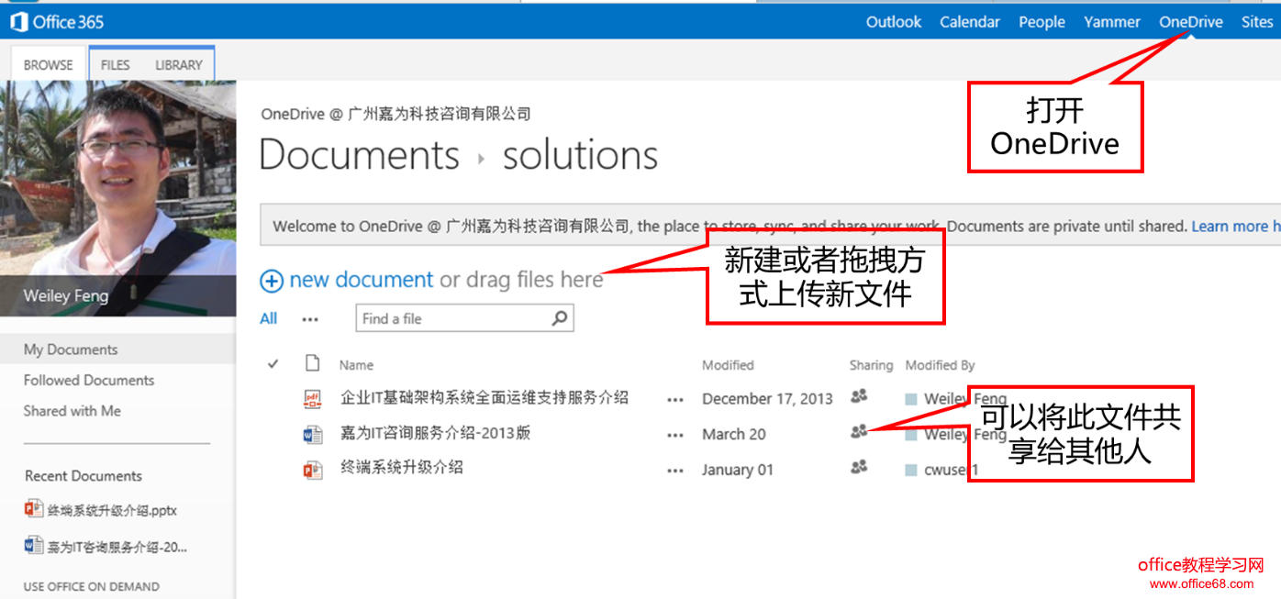Click the search magnifier icon
This screenshot has width=1281, height=599.
[x=560, y=318]
